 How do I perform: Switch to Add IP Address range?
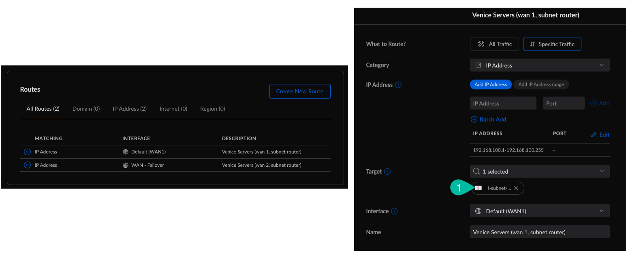pos(541,84)
